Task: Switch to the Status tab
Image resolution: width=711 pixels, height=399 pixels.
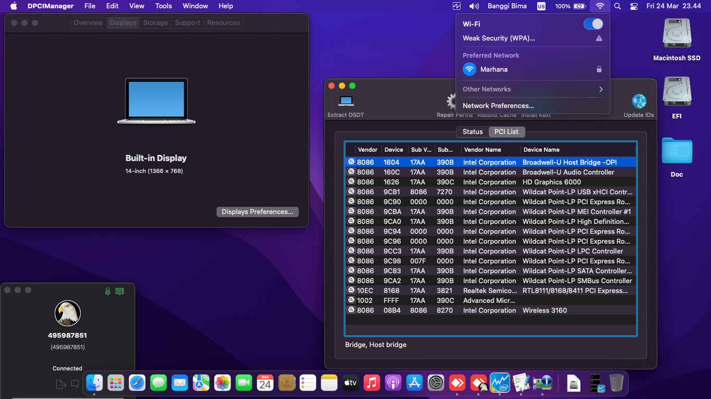Action: [x=473, y=131]
